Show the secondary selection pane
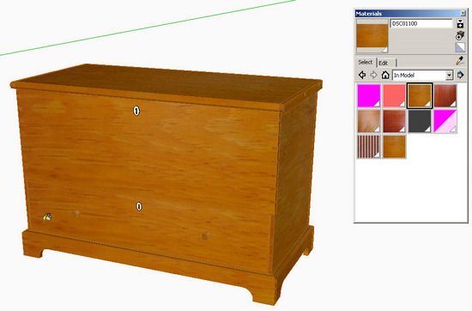Image resolution: width=472 pixels, height=311 pixels. pos(460,23)
